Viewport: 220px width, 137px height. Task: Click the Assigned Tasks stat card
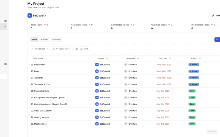pyautogui.click(x=88, y=26)
